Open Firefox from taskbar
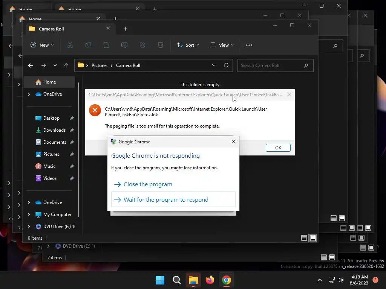Screen dimensions: 386x289 [x=210, y=280]
